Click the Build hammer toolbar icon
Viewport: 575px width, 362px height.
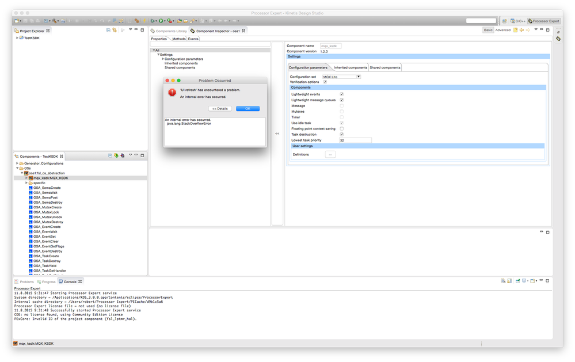coord(54,21)
